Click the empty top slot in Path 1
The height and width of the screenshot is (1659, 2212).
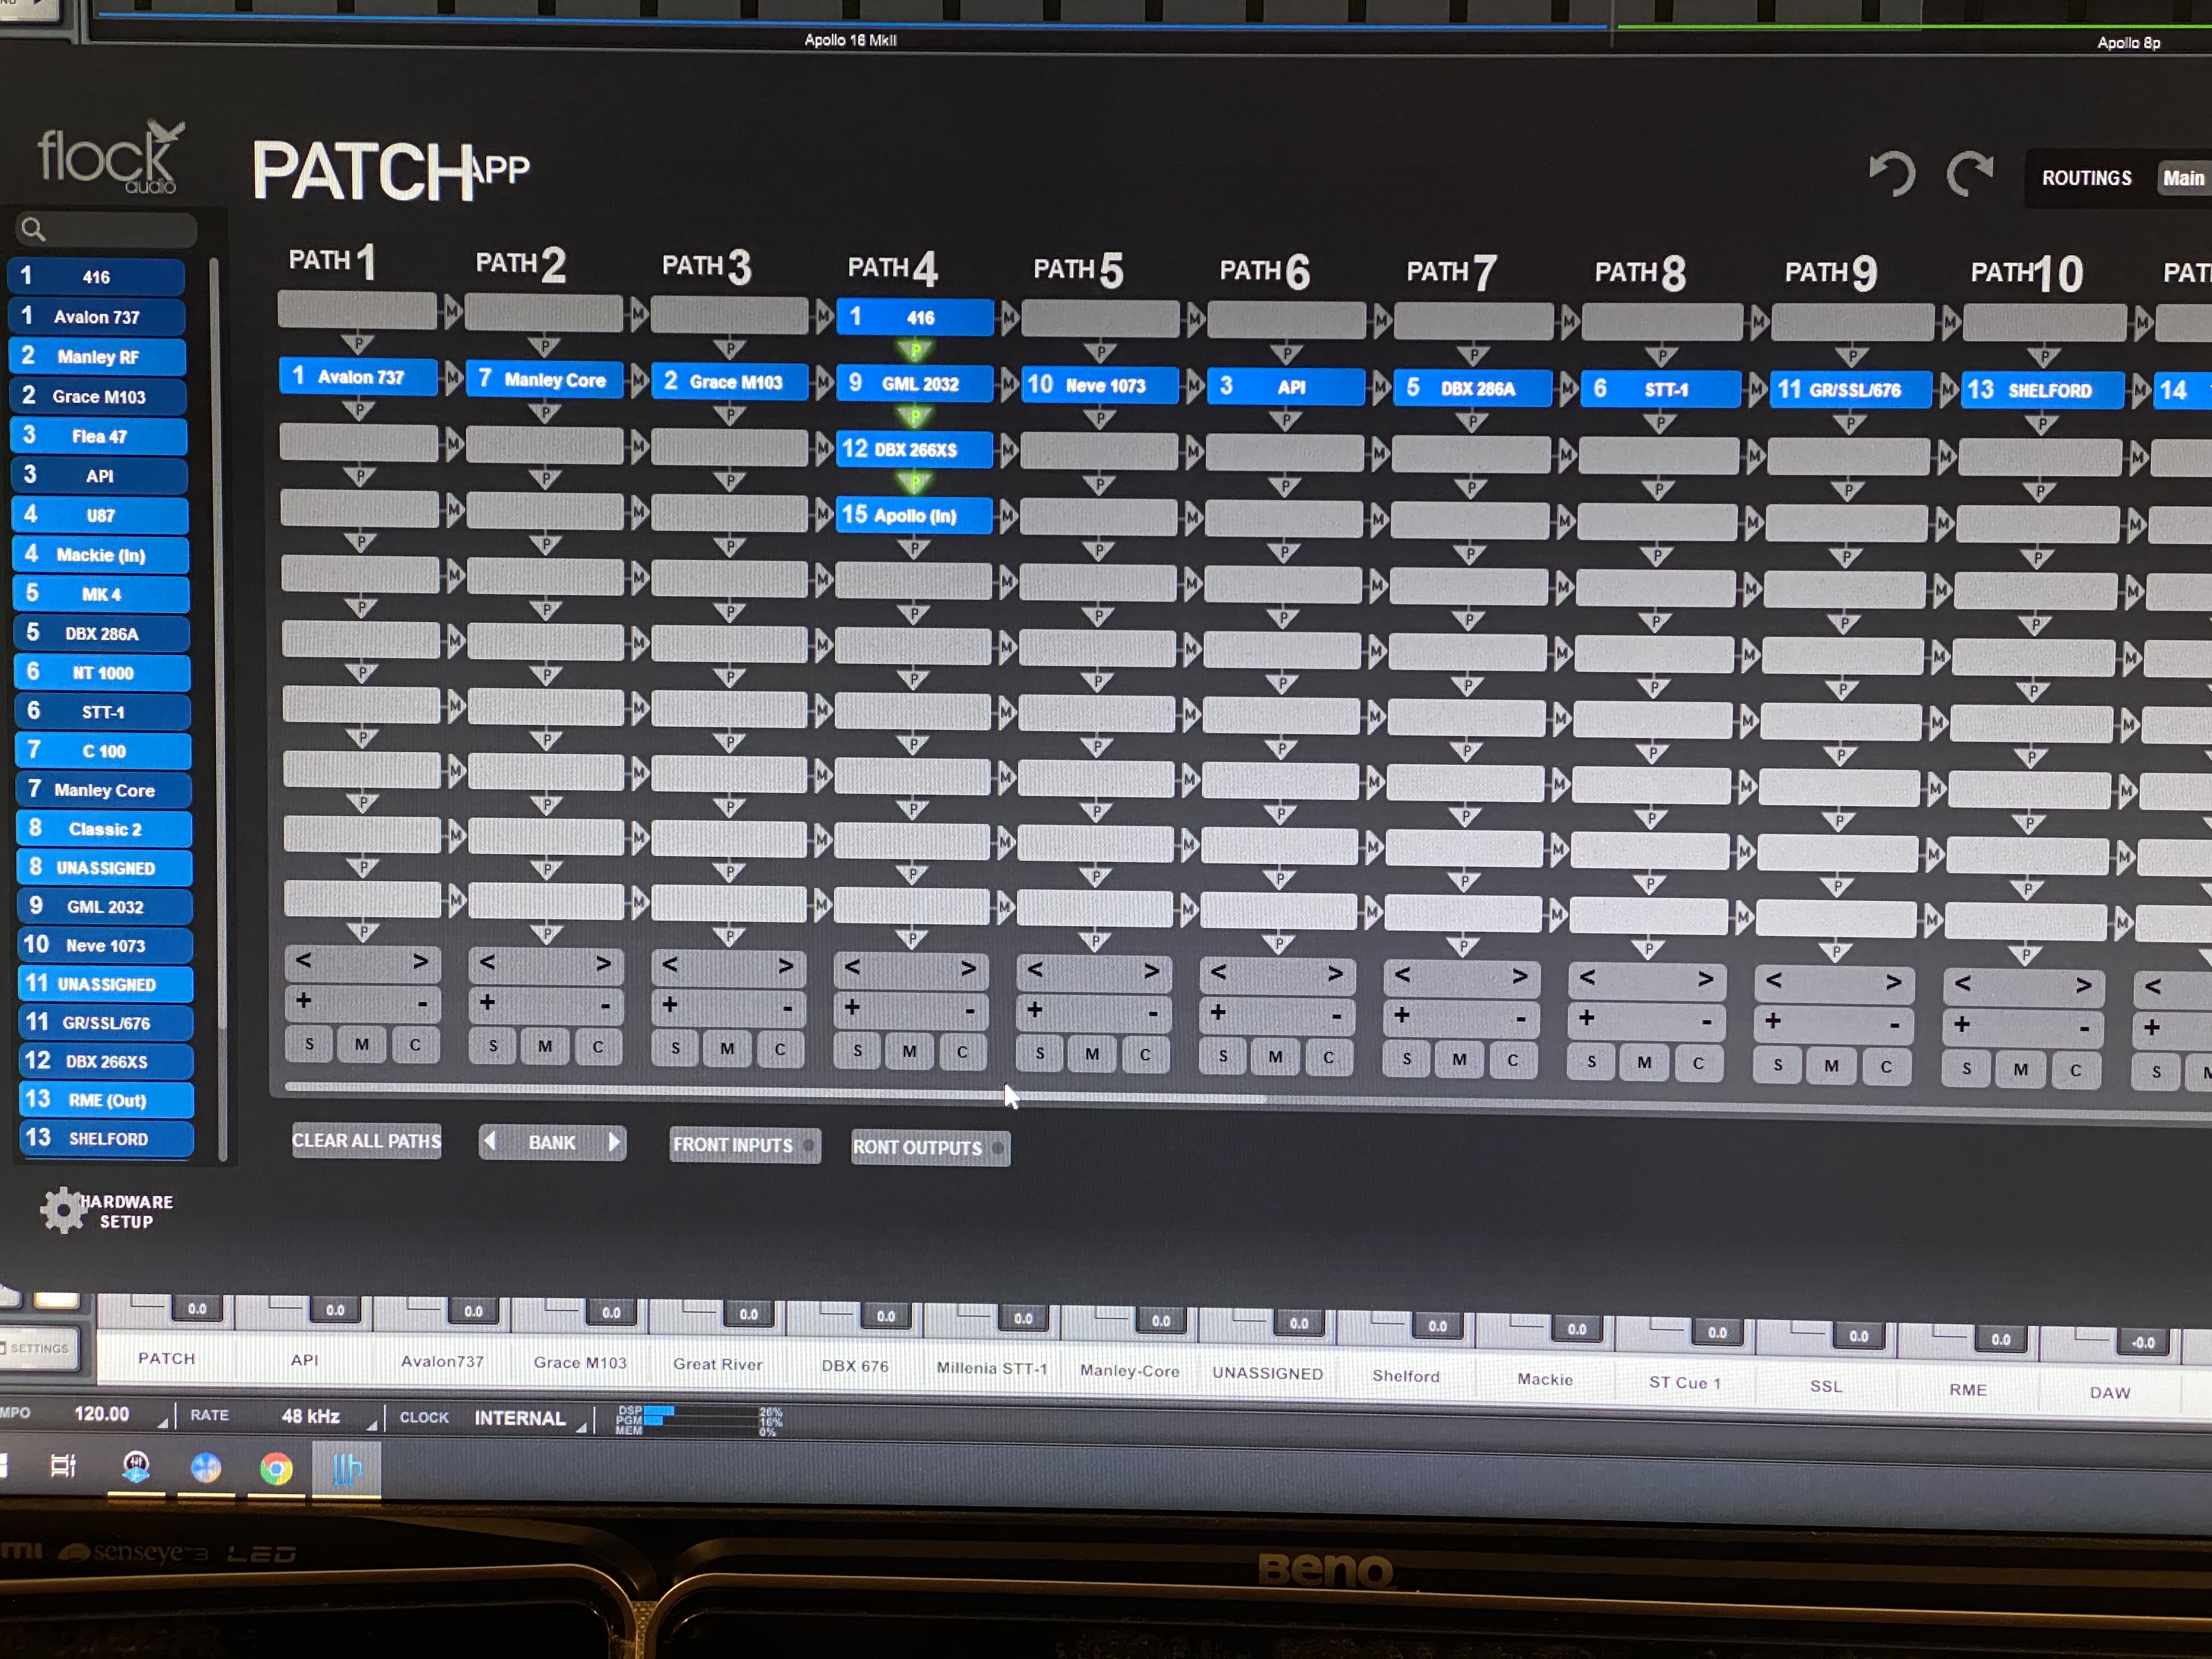pos(357,310)
